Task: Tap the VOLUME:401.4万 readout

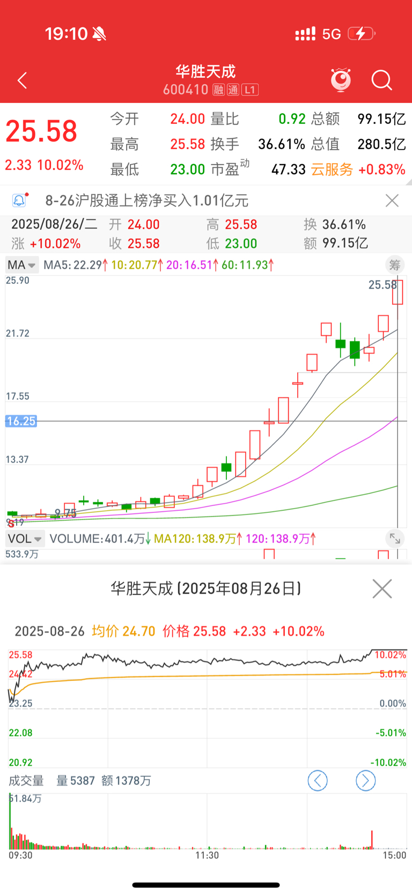Action: pyautogui.click(x=100, y=538)
